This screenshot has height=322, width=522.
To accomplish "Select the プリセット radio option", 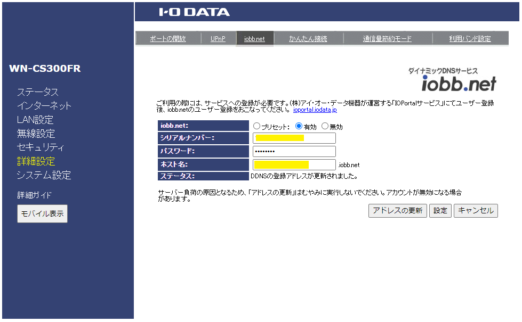I will (x=256, y=126).
